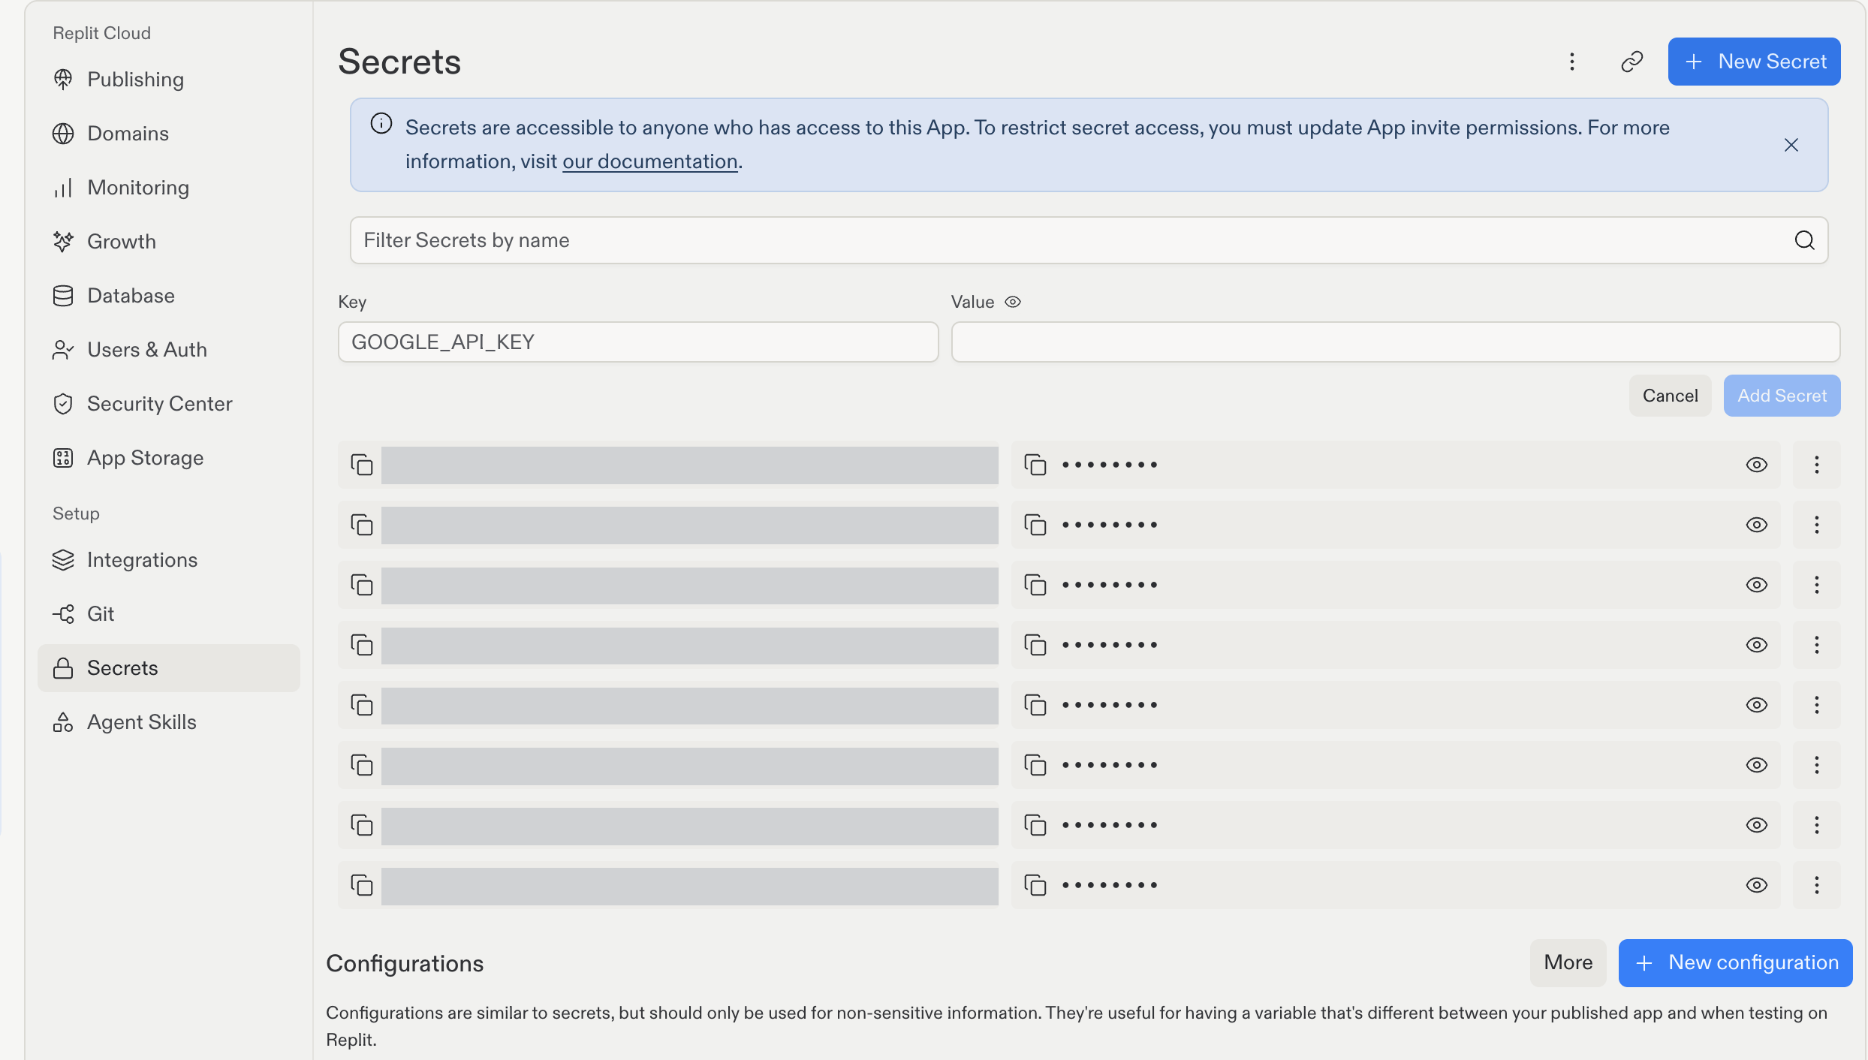Open options menu for first secret row
Screen dimensions: 1868x1060
1817,465
